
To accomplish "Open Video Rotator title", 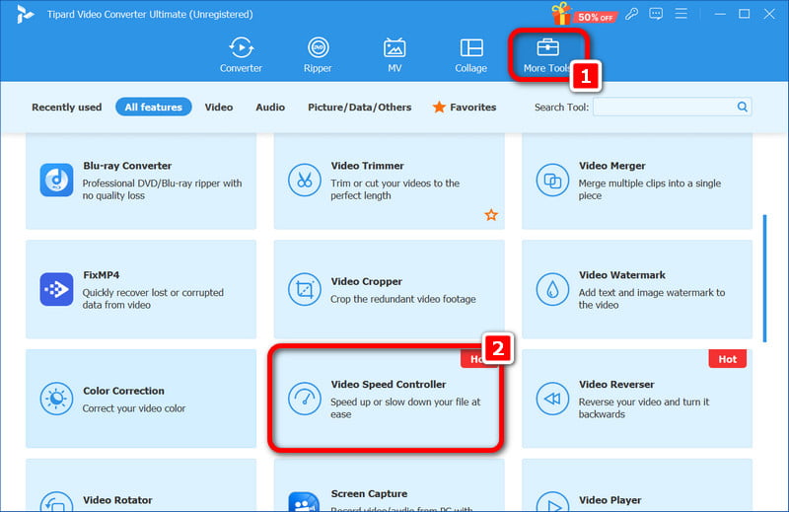I will (x=117, y=500).
